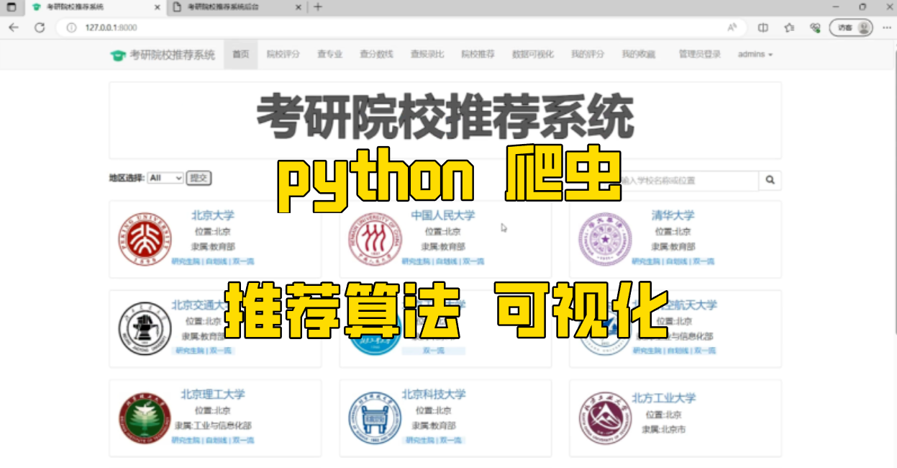Open 管理员登录 in the navbar
Image resolution: width=897 pixels, height=468 pixels.
(x=699, y=55)
